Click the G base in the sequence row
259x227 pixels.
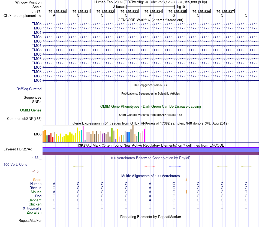click(x=174, y=15)
